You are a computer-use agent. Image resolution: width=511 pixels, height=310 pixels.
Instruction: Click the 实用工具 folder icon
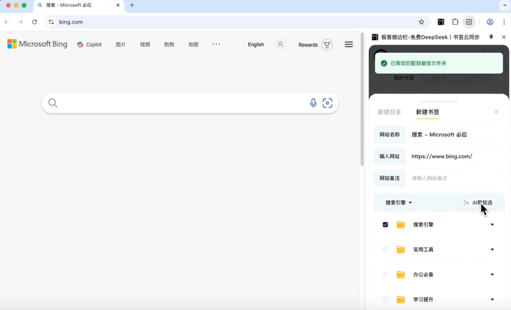tap(400, 249)
